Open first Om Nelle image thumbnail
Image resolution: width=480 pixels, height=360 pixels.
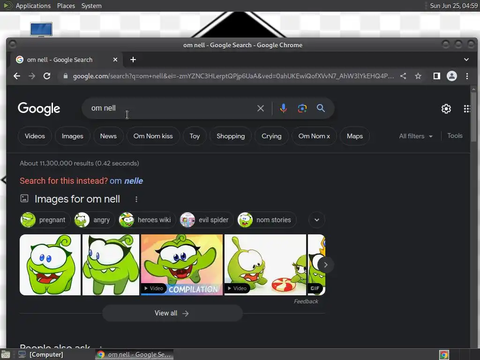coord(50,265)
